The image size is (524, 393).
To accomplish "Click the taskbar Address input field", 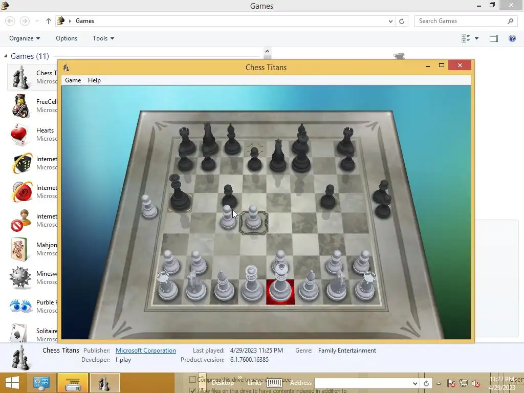I will coord(363,383).
